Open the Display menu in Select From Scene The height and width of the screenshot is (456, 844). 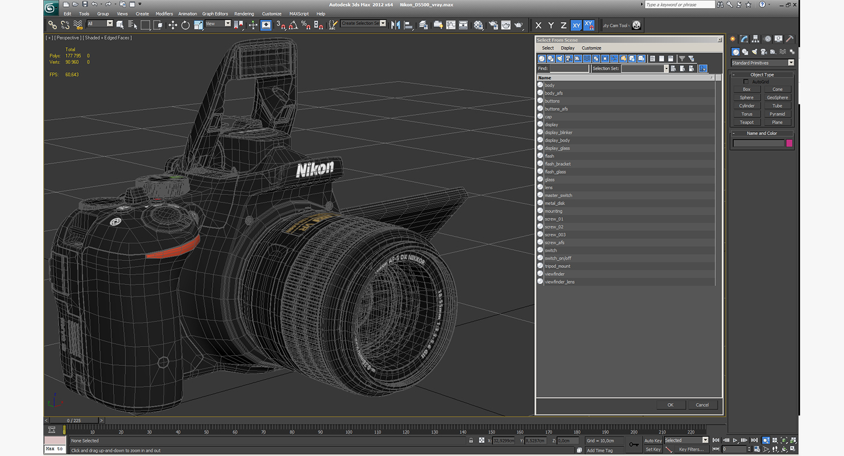(x=567, y=48)
